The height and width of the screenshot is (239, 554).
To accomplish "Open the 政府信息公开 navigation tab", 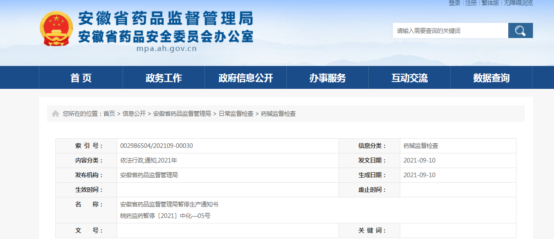I will click(x=246, y=78).
